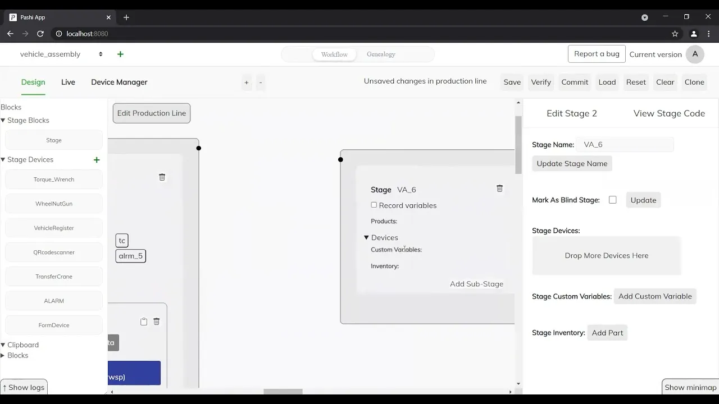Delete the VA_6 stage with trash icon

click(499, 189)
